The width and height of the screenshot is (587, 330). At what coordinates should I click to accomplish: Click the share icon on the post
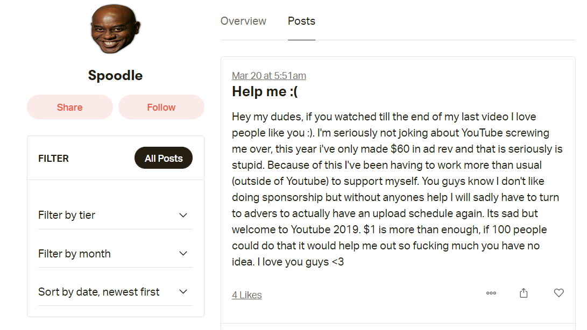(524, 293)
